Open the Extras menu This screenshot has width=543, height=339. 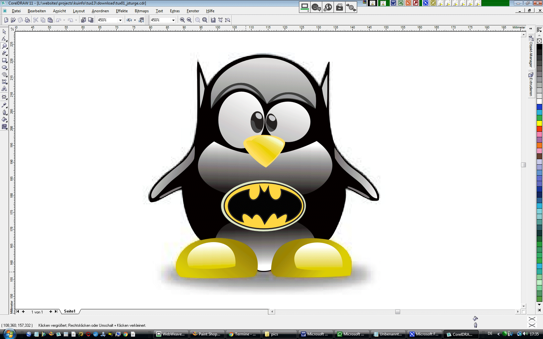(x=175, y=11)
